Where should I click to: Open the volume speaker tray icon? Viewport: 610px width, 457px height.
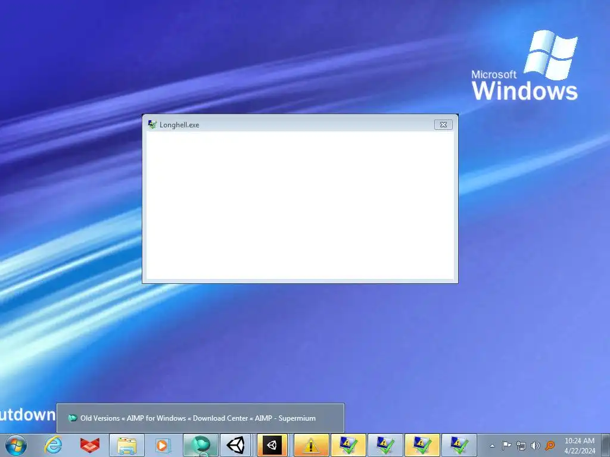[536, 446]
